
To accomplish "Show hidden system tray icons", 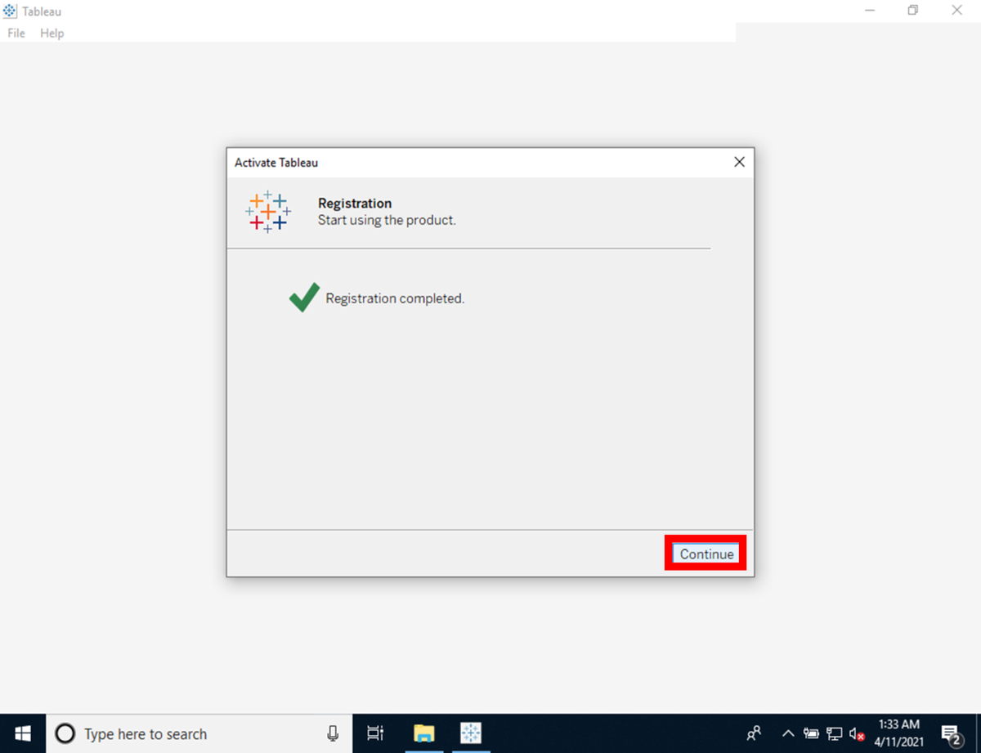I will (788, 733).
